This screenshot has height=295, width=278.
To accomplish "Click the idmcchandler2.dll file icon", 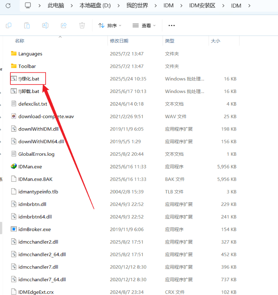I will pos(14,242).
